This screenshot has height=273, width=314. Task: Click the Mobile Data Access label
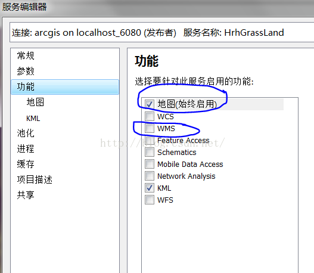tap(190, 165)
